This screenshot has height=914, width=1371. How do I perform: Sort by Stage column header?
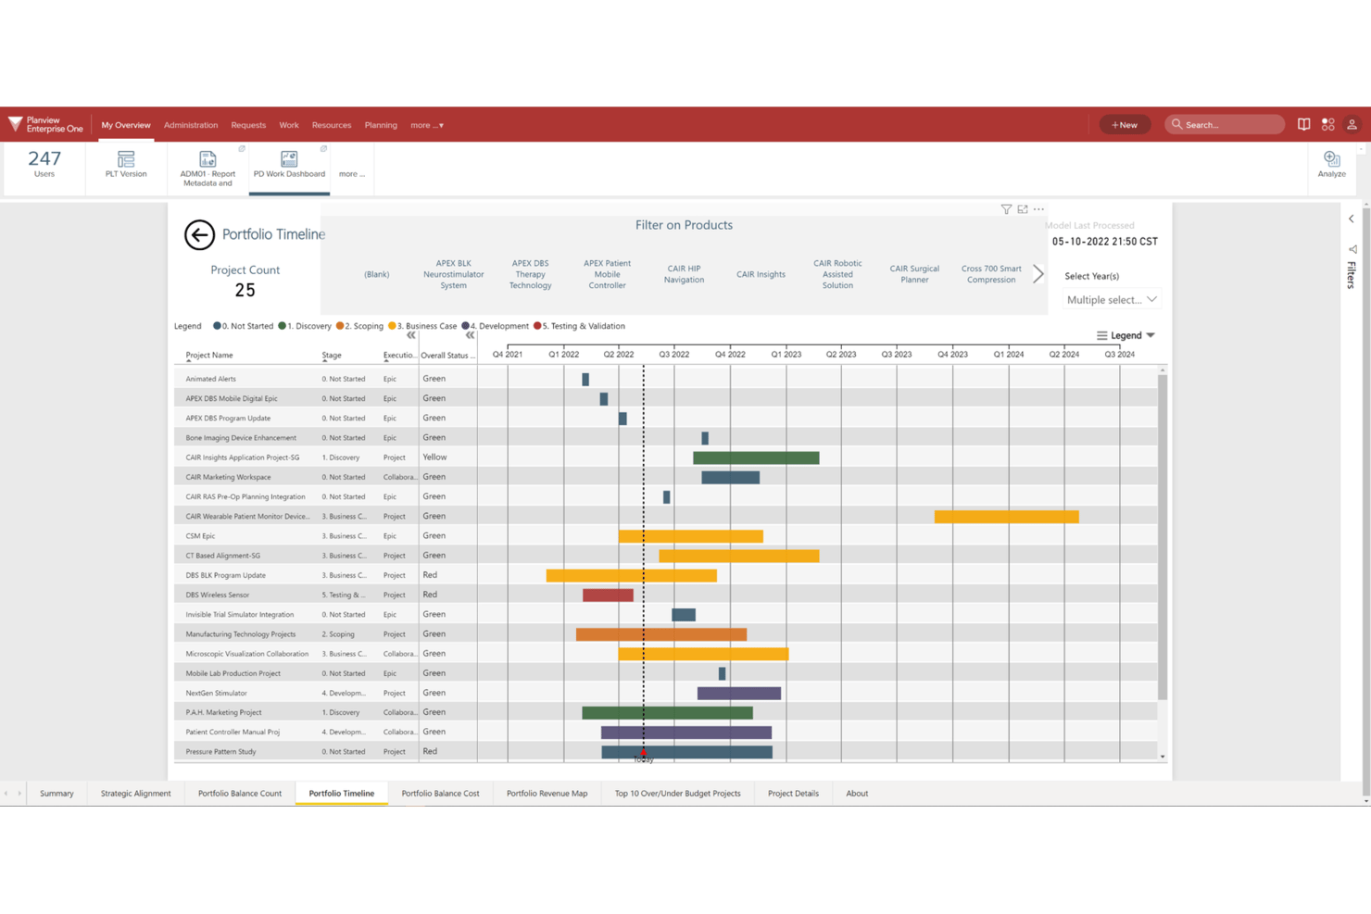[x=332, y=355]
